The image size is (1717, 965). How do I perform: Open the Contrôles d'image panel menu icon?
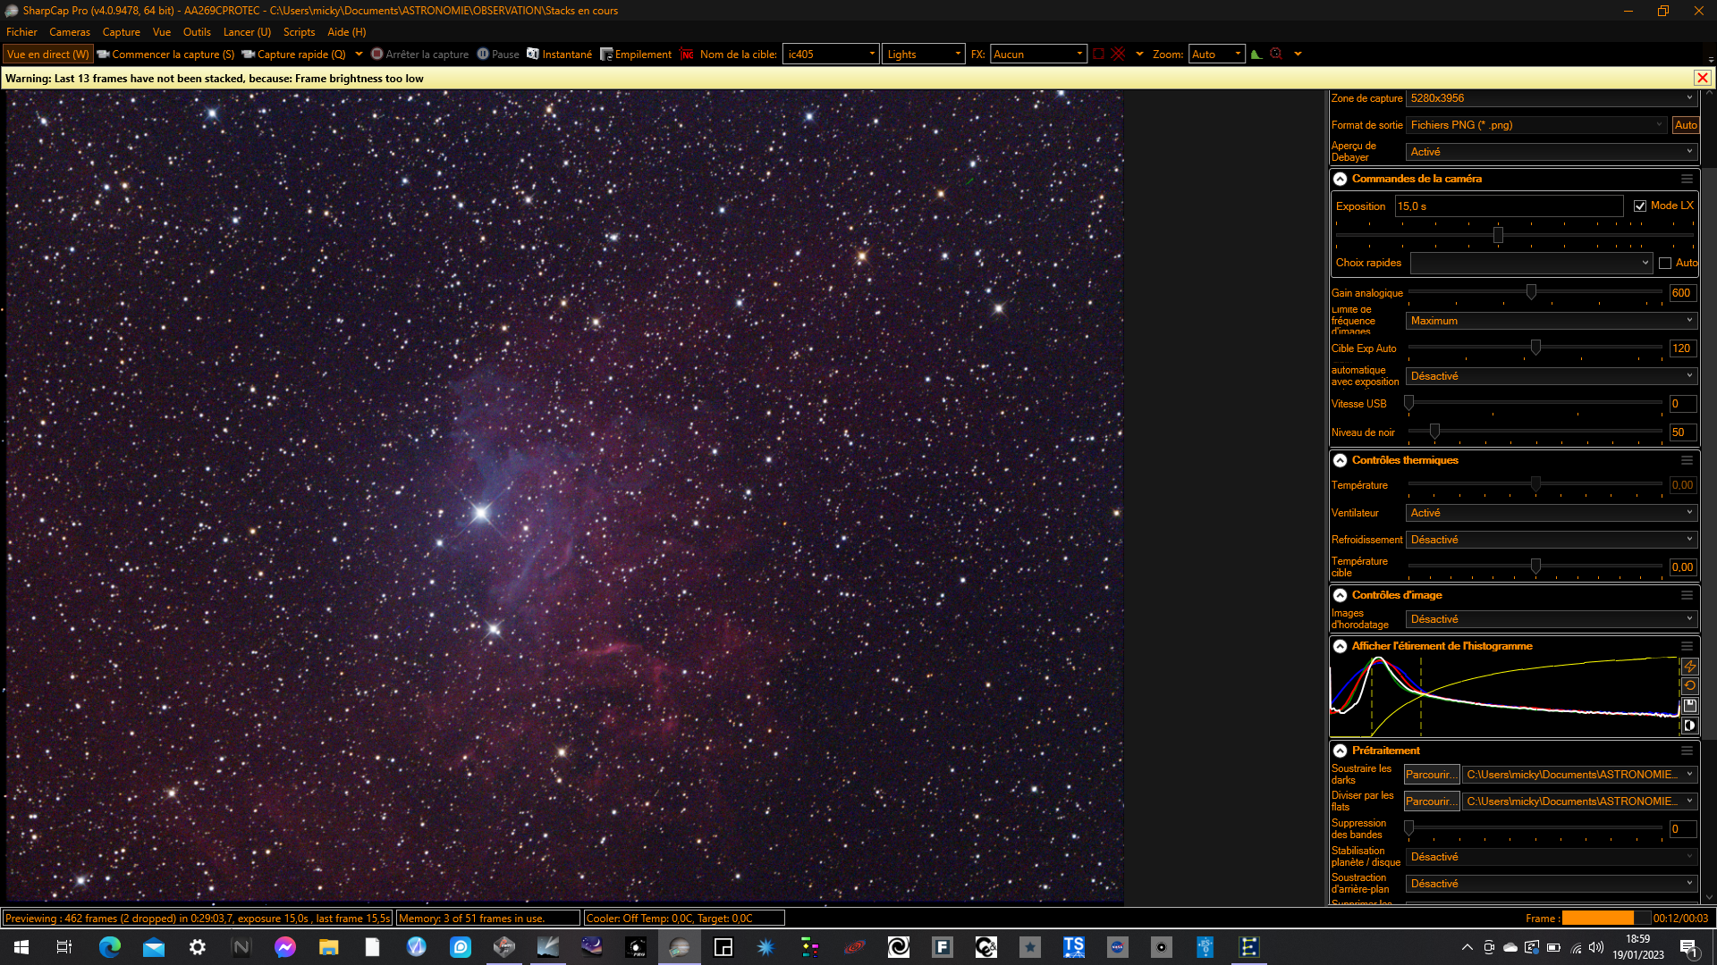[x=1687, y=595]
